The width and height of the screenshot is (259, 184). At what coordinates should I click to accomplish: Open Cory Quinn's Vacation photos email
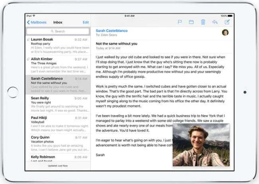point(58,143)
